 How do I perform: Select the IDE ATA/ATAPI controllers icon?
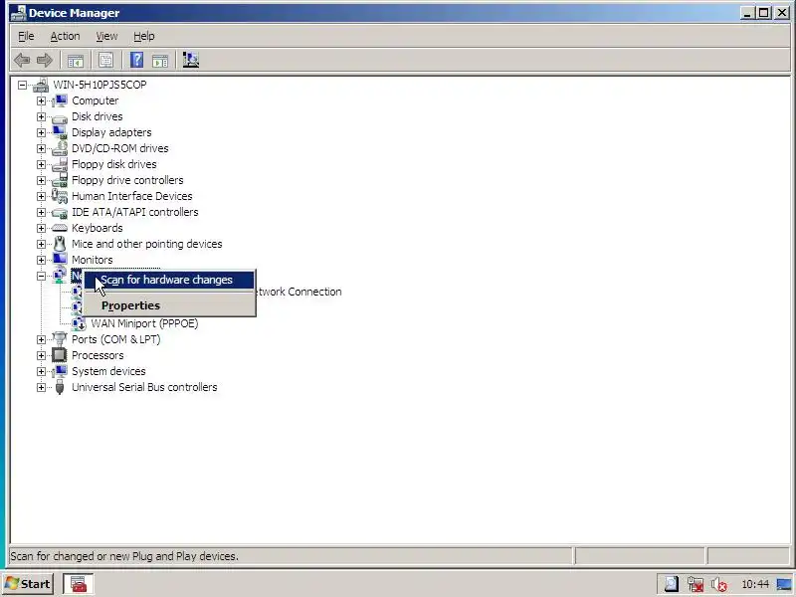coord(60,212)
